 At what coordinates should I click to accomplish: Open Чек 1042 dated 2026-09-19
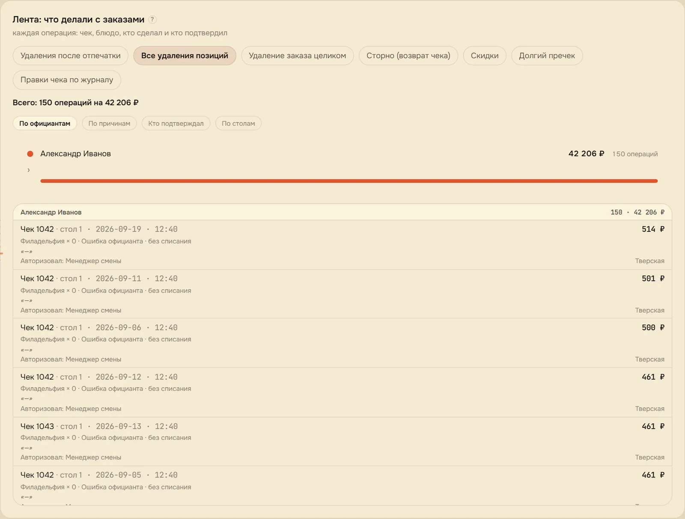[342, 245]
